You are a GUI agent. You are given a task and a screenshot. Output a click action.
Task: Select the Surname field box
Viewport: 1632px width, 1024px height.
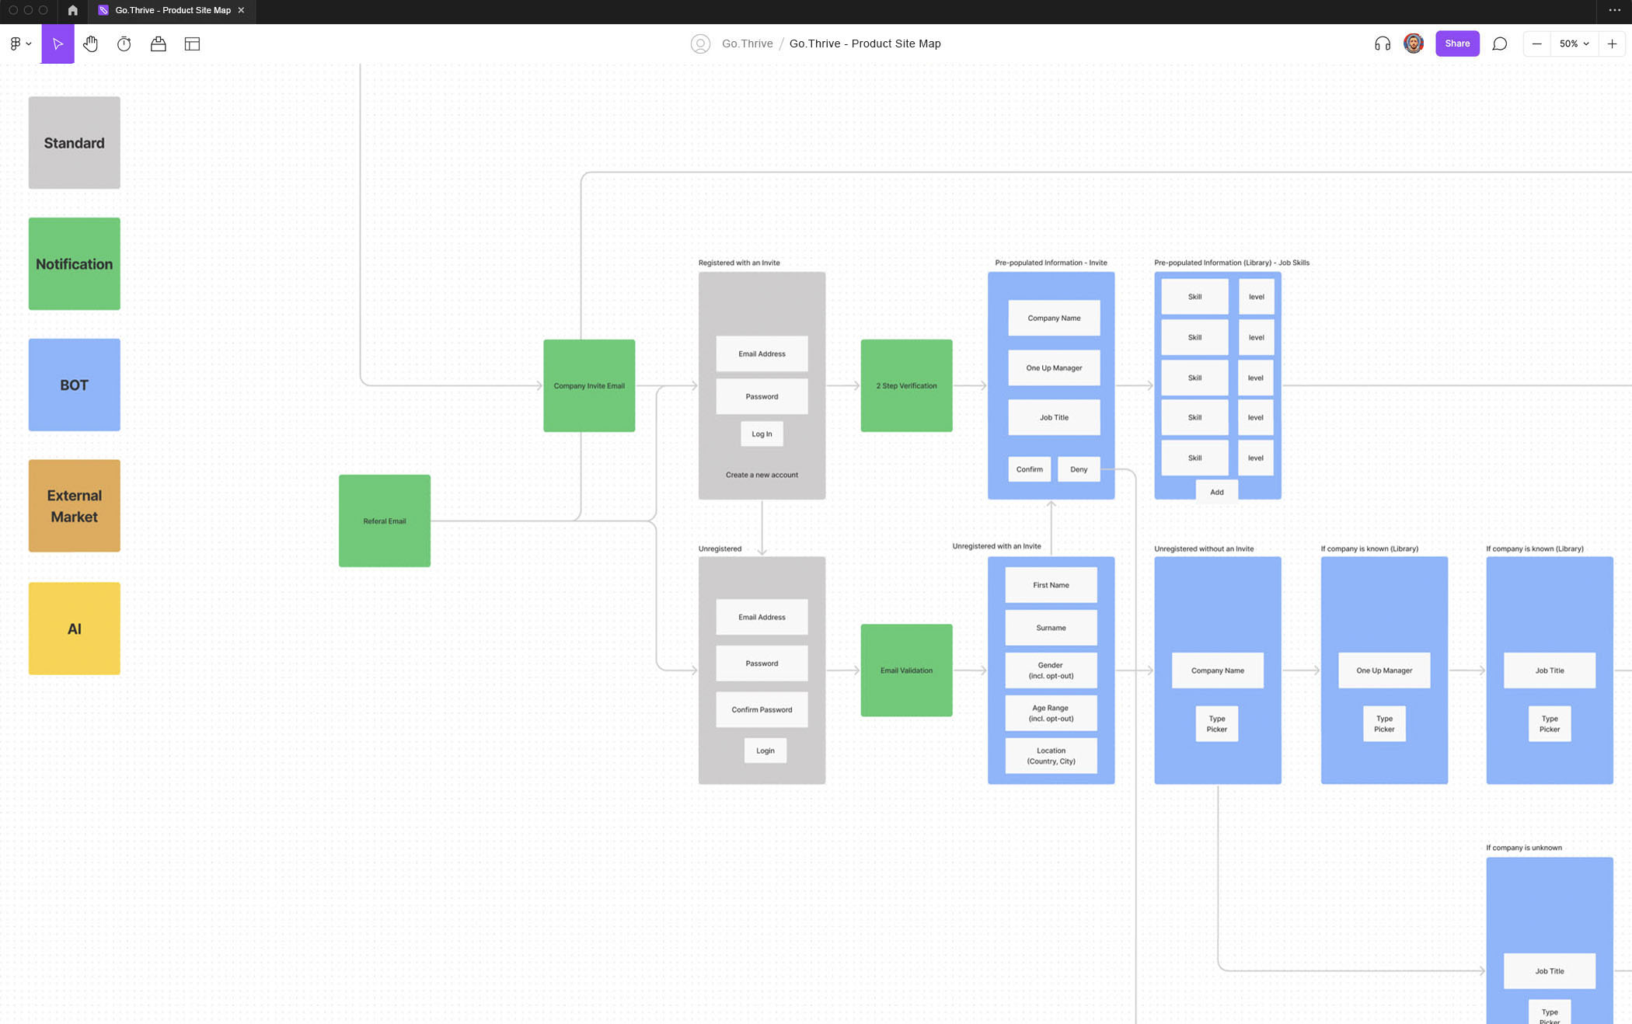click(x=1051, y=628)
